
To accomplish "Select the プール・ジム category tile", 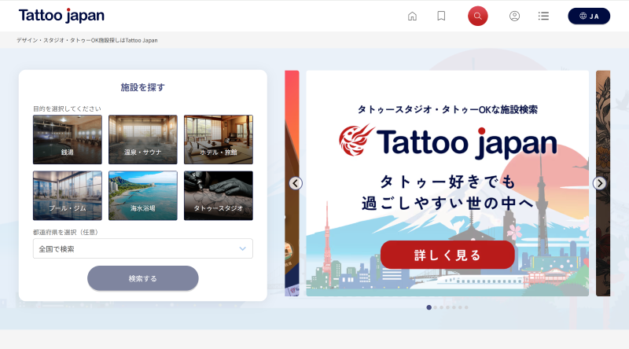I will click(68, 196).
